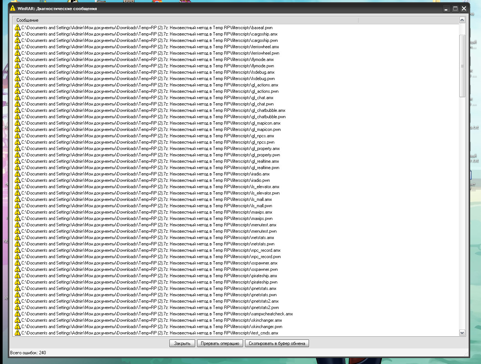Click the Закрыть button
Viewport: 481px width, 364px height.
[182, 343]
